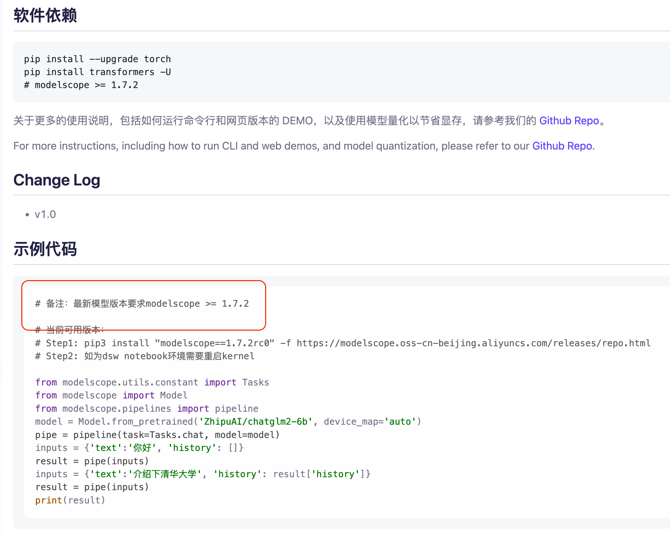This screenshot has width=670, height=539.
Task: Click the comment '# 备注: 最新模型版本要求modelscope >= 1.7.2'
Action: [x=142, y=304]
